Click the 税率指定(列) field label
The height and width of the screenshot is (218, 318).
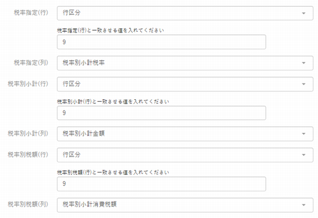click(31, 62)
